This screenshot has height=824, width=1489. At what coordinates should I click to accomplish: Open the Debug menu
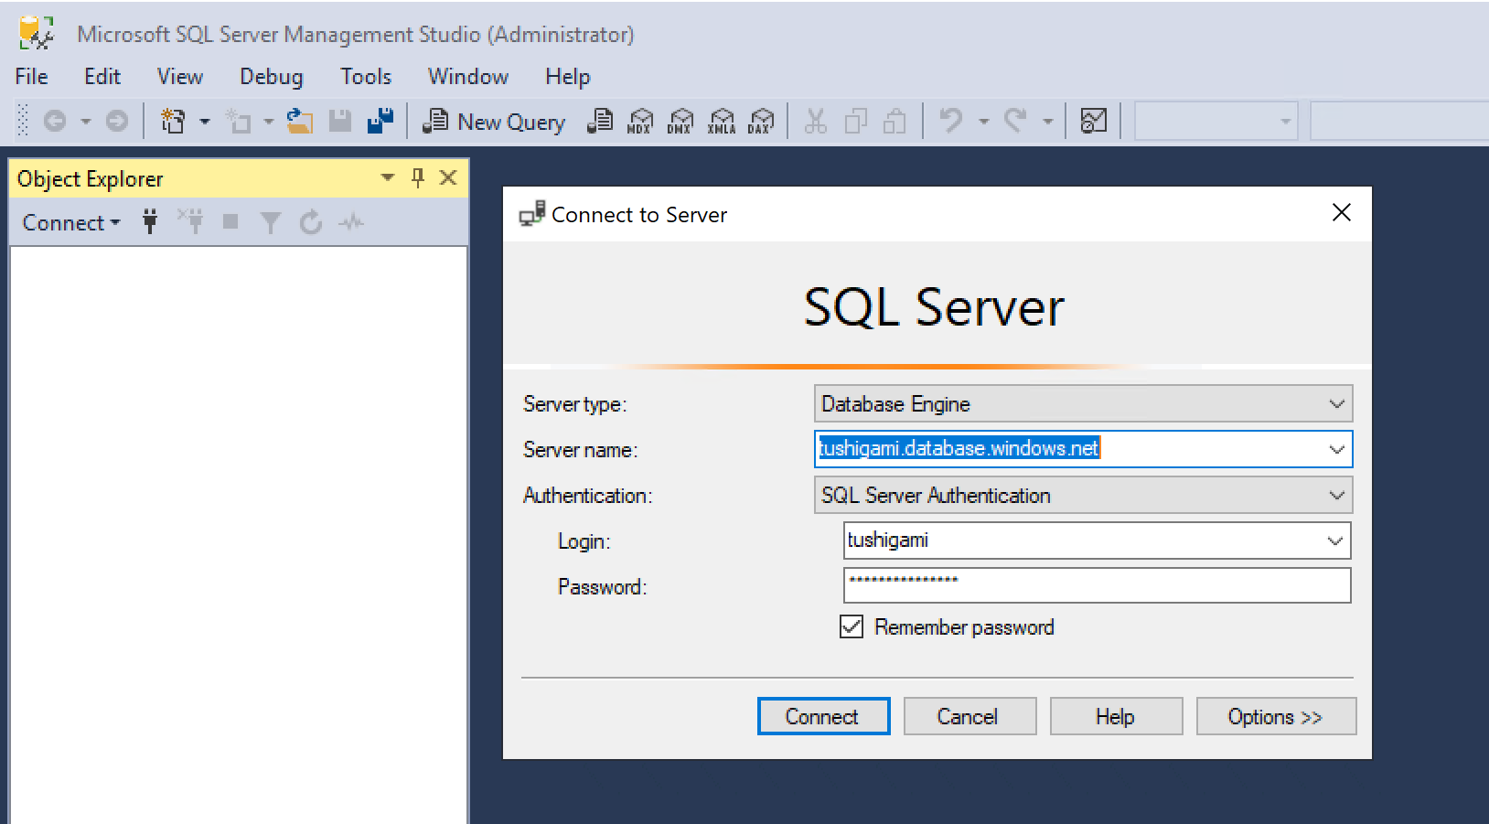(x=271, y=77)
